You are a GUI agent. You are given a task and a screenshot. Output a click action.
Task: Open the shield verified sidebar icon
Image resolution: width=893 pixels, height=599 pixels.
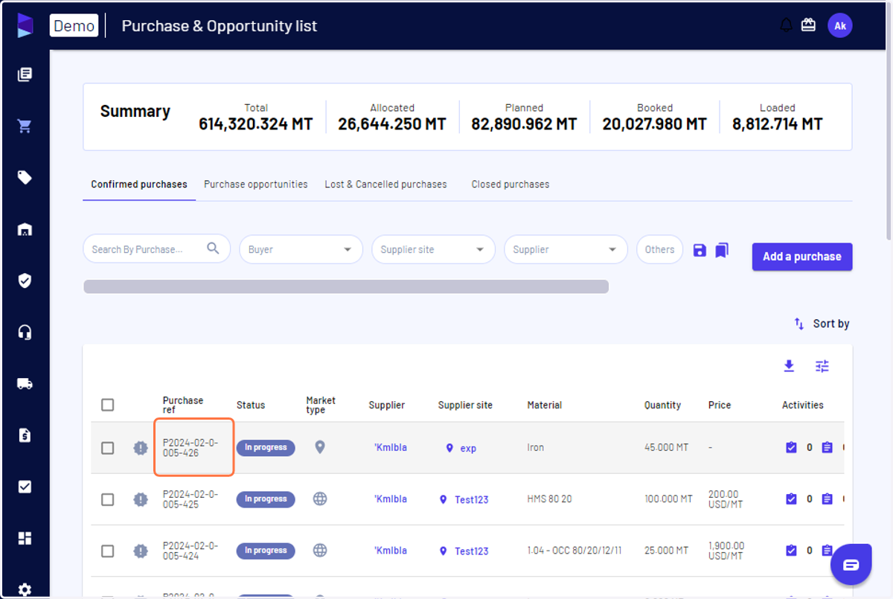pos(25,281)
